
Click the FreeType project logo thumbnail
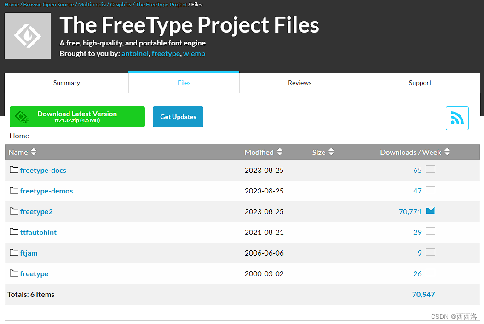[x=28, y=36]
